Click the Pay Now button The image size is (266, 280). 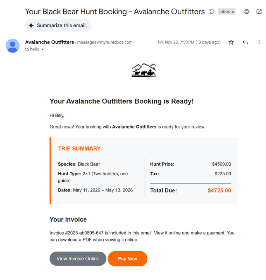pos(127,259)
